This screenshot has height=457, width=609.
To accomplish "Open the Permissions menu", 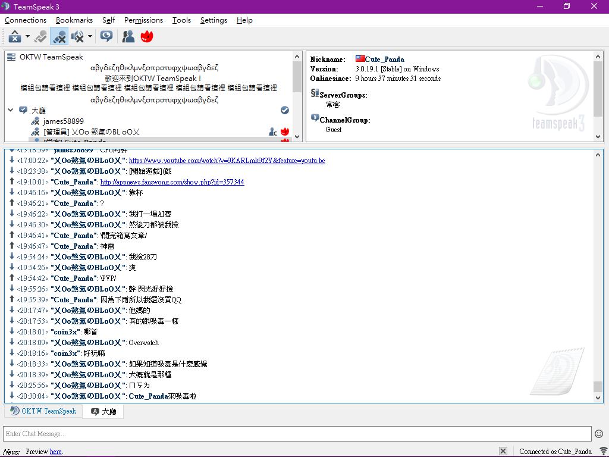I will (144, 20).
